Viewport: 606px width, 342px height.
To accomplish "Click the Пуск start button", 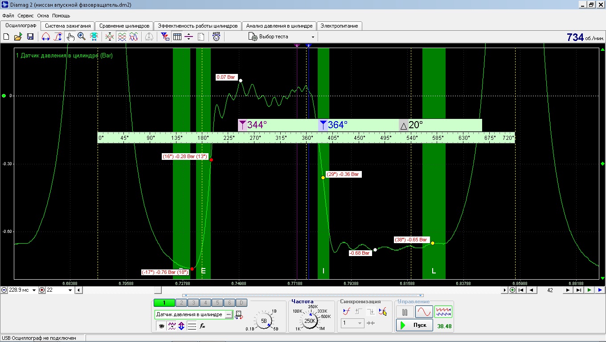I will point(414,325).
